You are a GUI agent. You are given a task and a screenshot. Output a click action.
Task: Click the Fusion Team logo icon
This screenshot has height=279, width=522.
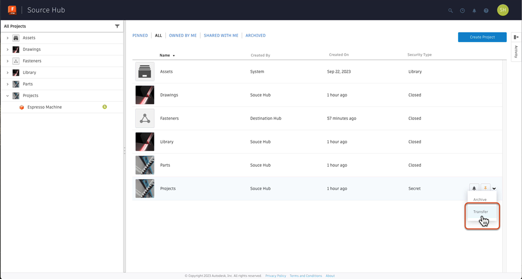coord(12,10)
